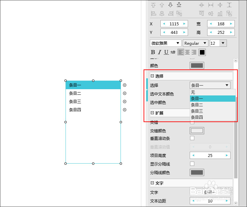Select 条目二 row in canvas list

[93, 93]
